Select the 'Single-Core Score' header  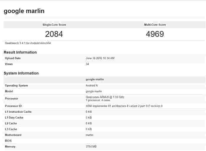pos(54,25)
